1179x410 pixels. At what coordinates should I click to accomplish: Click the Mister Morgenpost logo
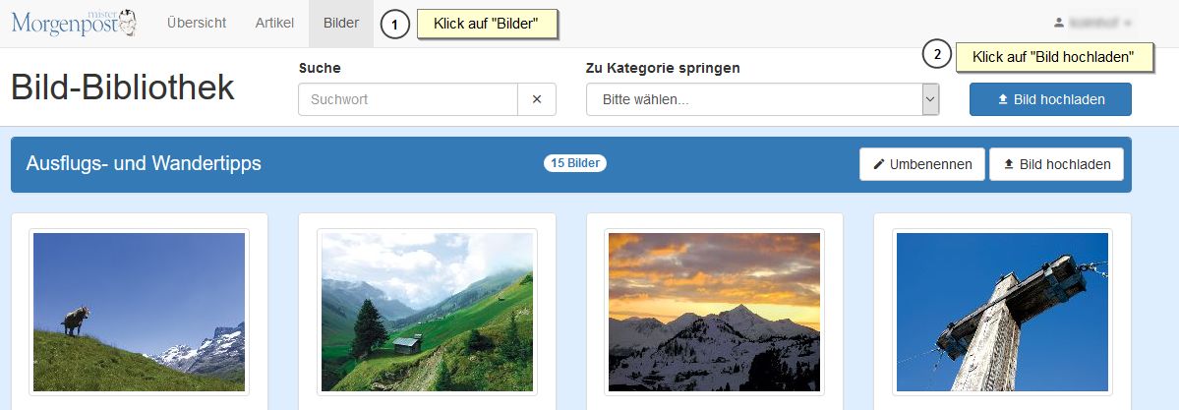click(74, 24)
